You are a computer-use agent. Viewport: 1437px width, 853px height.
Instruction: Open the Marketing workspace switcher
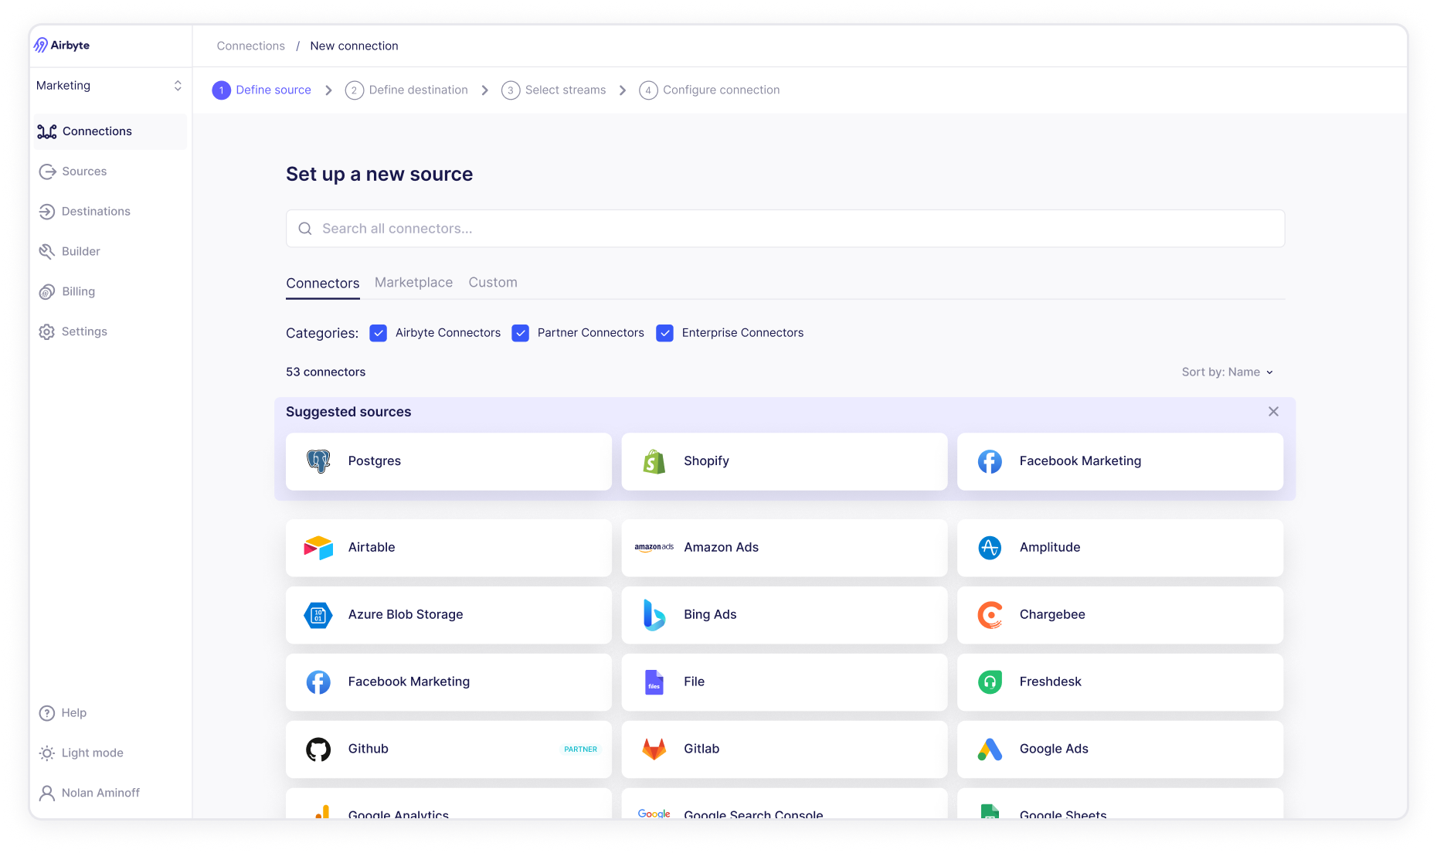(x=109, y=86)
